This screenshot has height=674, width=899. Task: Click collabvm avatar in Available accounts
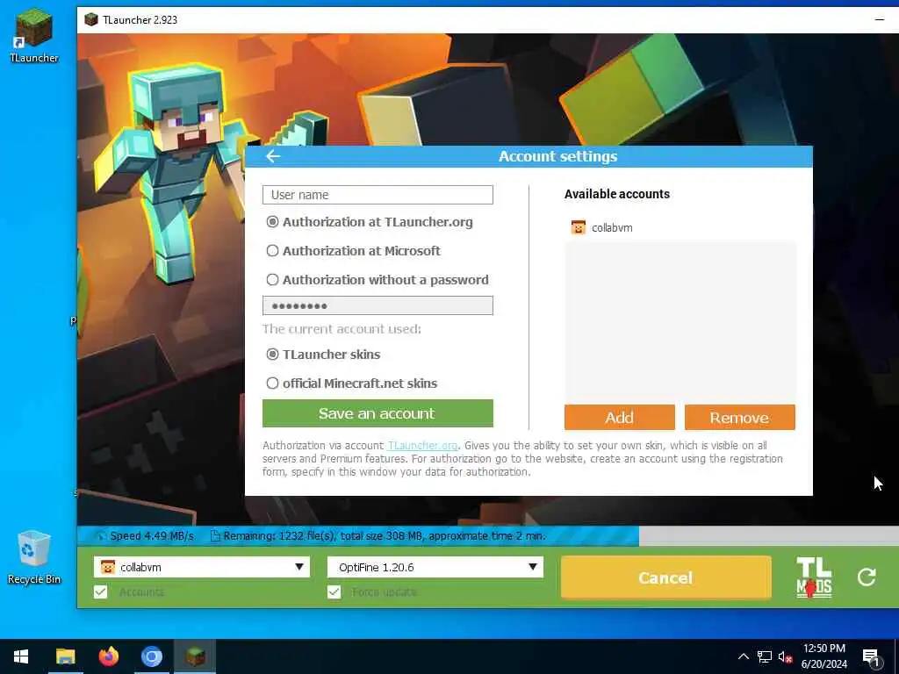(x=578, y=227)
